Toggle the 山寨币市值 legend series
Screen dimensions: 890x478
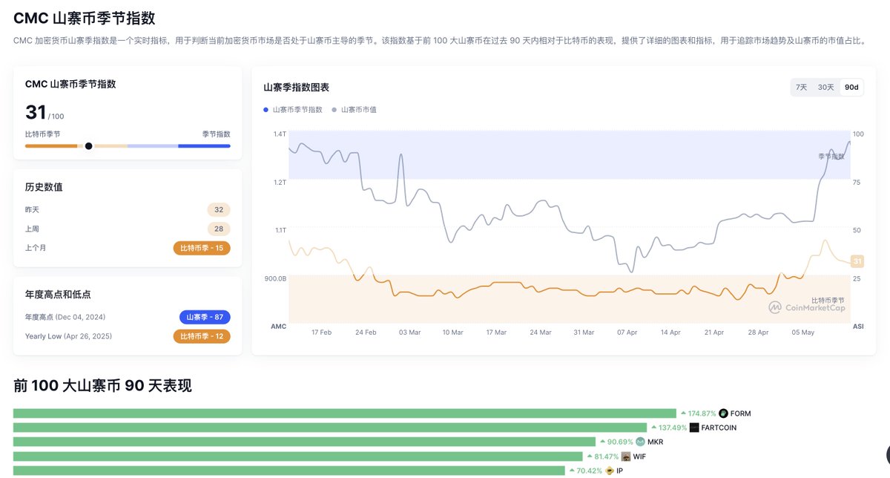click(355, 110)
